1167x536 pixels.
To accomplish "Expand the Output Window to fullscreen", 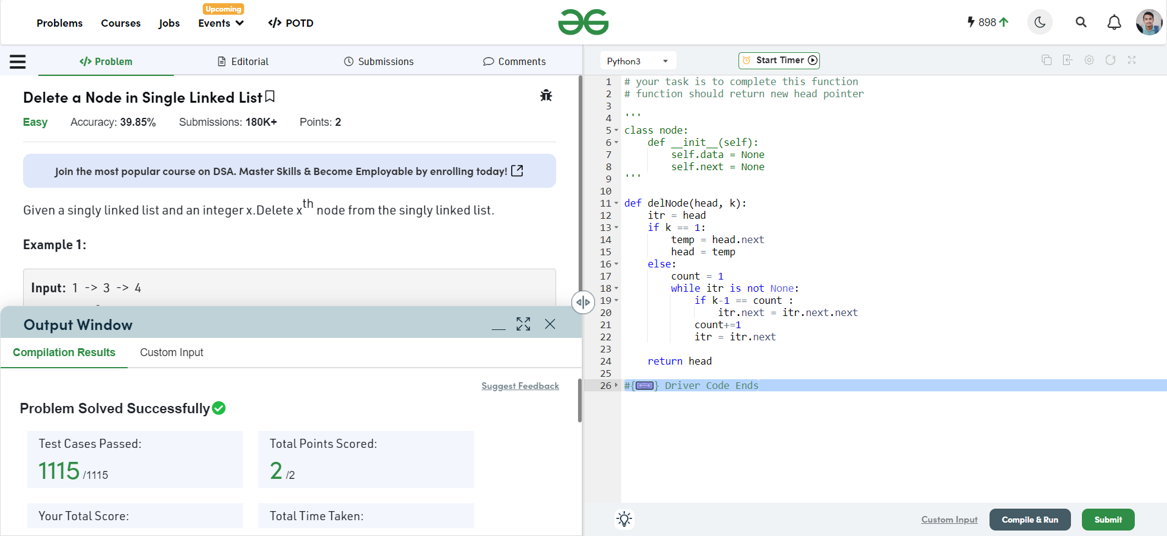I will [523, 324].
